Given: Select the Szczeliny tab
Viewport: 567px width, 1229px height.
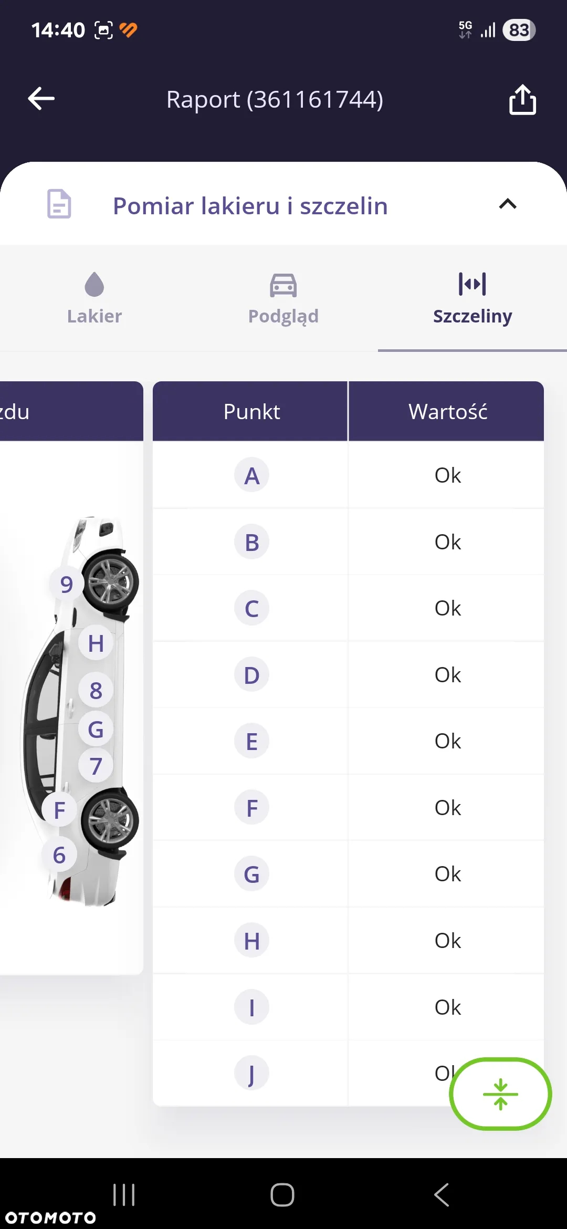Looking at the screenshot, I should (472, 298).
